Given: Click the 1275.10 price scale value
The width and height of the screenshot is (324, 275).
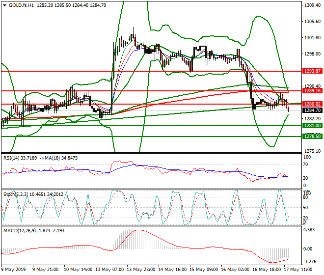Looking at the screenshot, I should (312, 151).
